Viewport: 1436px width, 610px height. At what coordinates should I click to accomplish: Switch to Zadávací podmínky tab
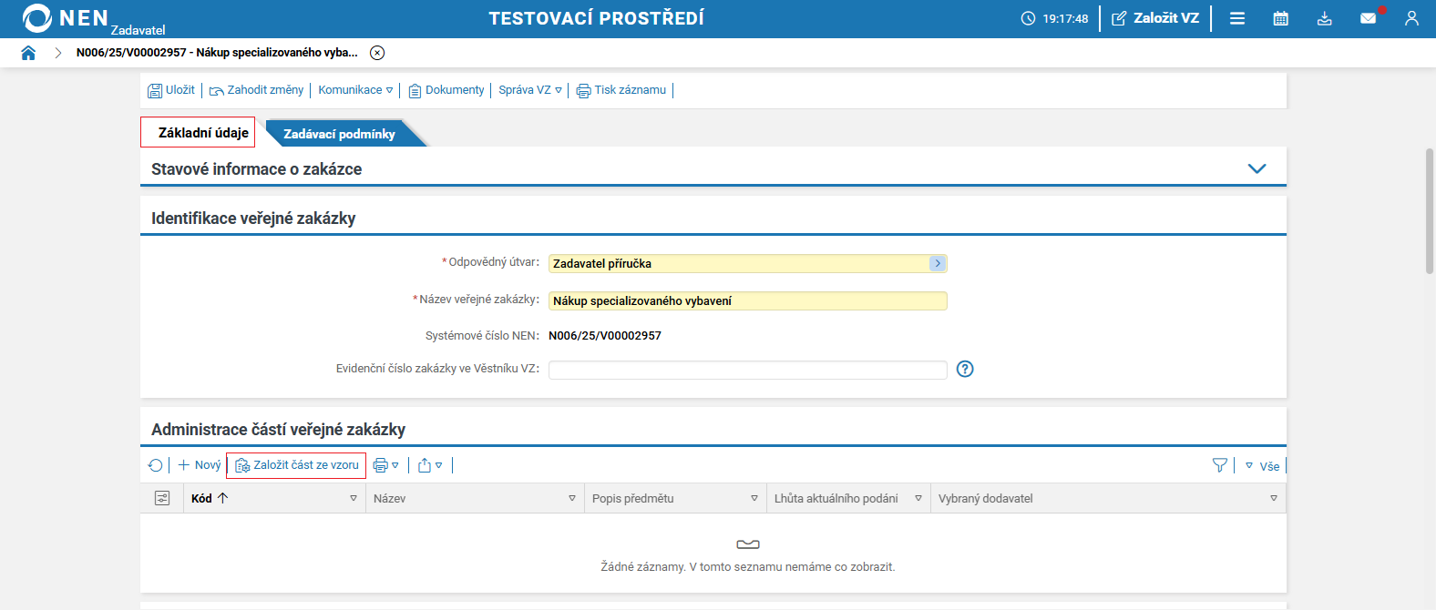coord(339,134)
